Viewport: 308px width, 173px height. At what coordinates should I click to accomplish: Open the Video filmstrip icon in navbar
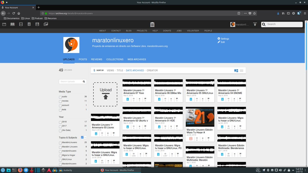pos(21,24)
